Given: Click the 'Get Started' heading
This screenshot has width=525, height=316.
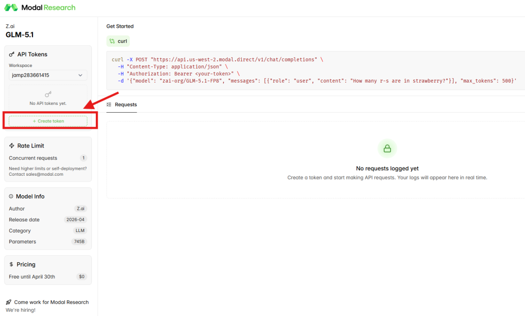Looking at the screenshot, I should point(120,26).
